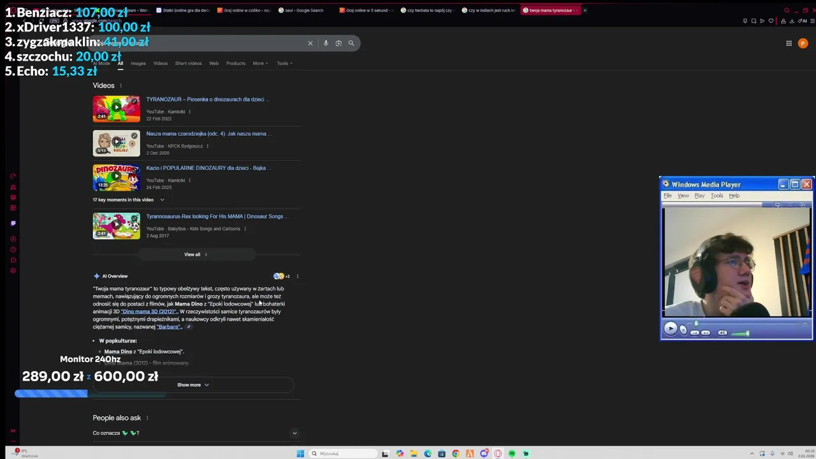816x459 pixels.
Task: Switch to the Web results tab
Action: pyautogui.click(x=214, y=63)
